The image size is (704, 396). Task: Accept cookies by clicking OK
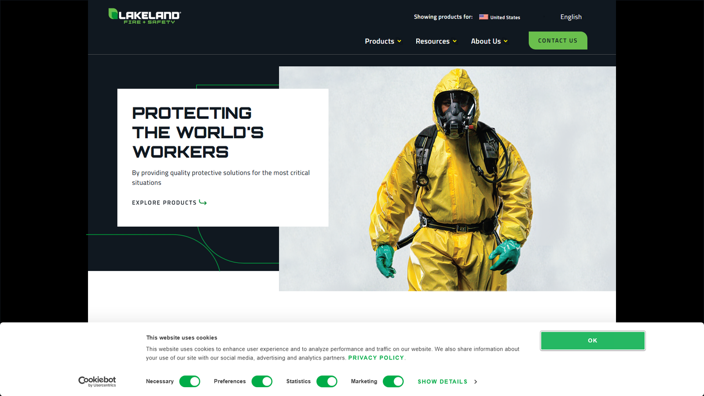click(592, 340)
